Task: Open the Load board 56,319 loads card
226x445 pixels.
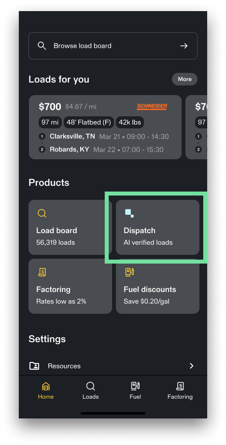Action: coord(70,227)
